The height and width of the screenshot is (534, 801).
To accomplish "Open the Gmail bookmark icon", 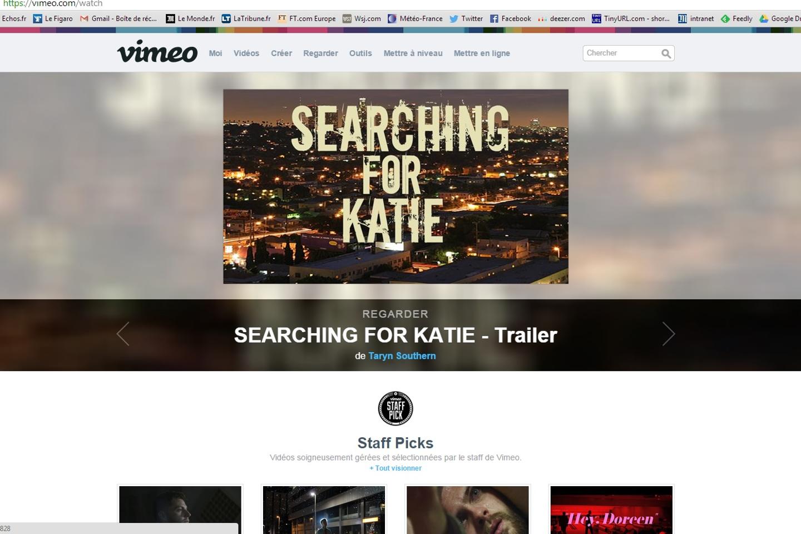I will pyautogui.click(x=85, y=18).
